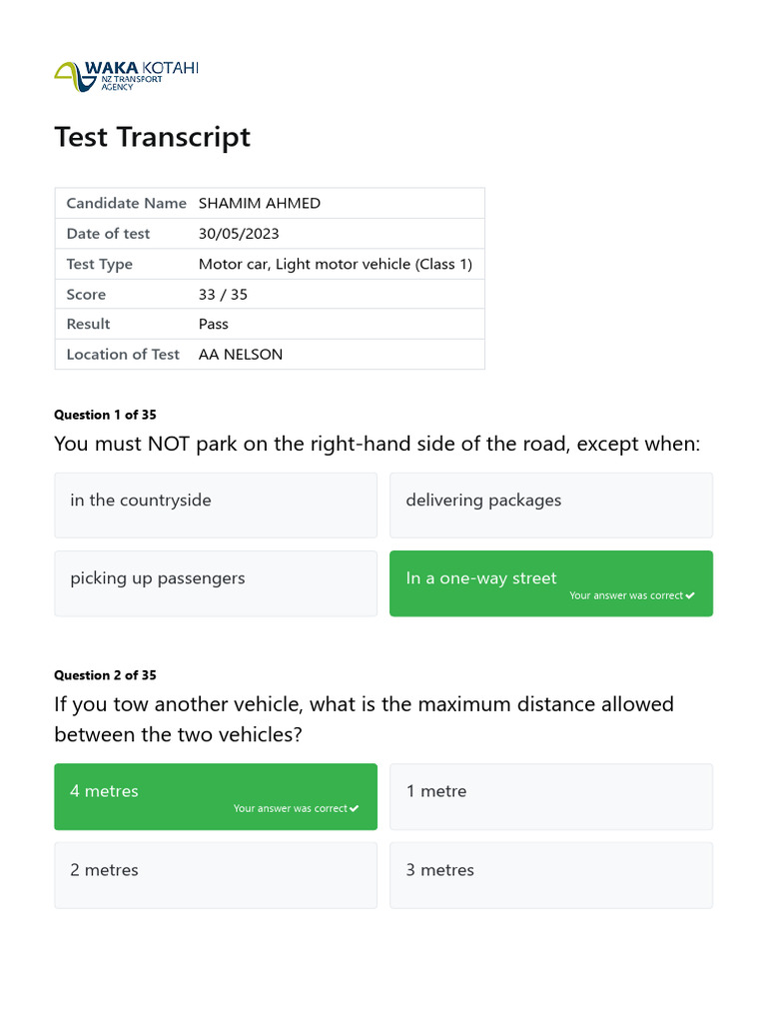
Task: Click the checkmark in the 4 metres answer
Action: click(355, 808)
